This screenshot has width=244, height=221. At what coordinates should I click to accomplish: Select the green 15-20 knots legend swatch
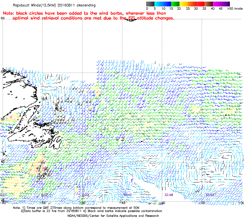[x=175, y=4]
